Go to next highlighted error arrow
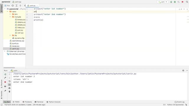The image size is (189, 106). click(x=187, y=9)
